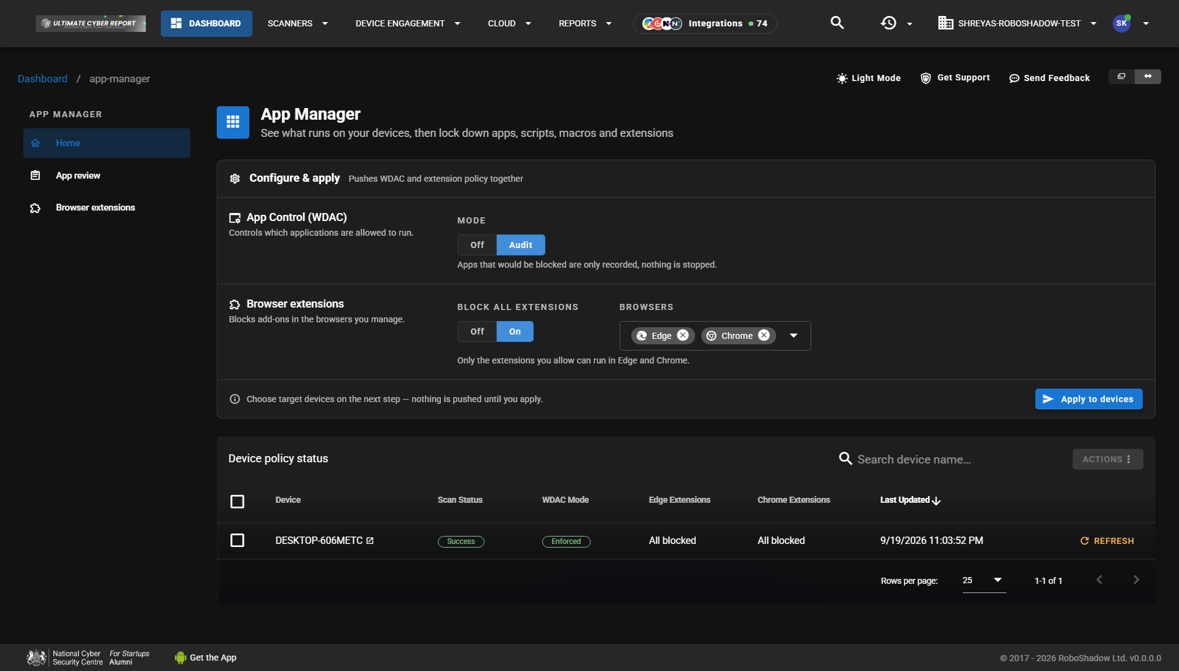
Task: Set WDAC mode to Audit
Action: point(521,245)
